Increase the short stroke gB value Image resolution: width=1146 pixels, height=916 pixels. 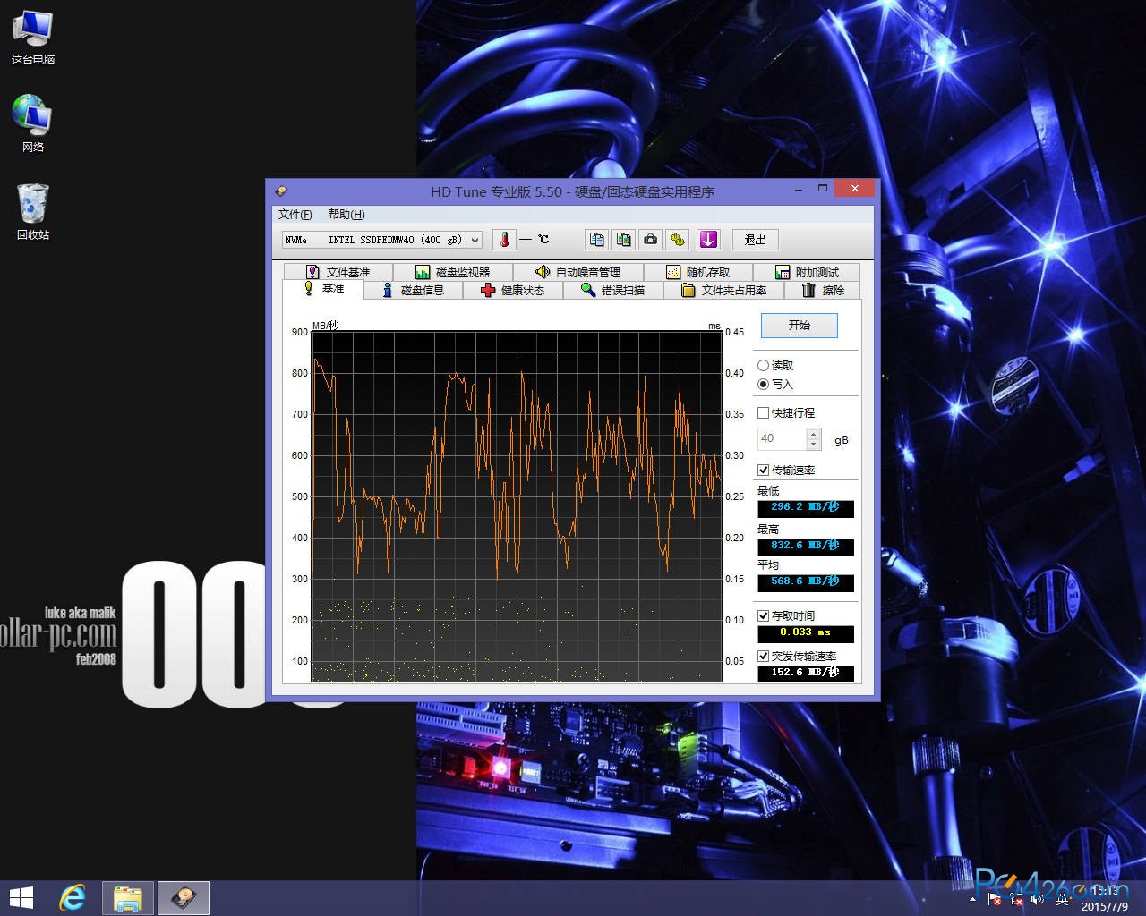813,434
